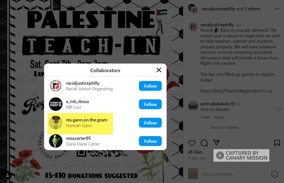Open a_mb_itious Veteran for Ceasefire avatar

(56, 104)
